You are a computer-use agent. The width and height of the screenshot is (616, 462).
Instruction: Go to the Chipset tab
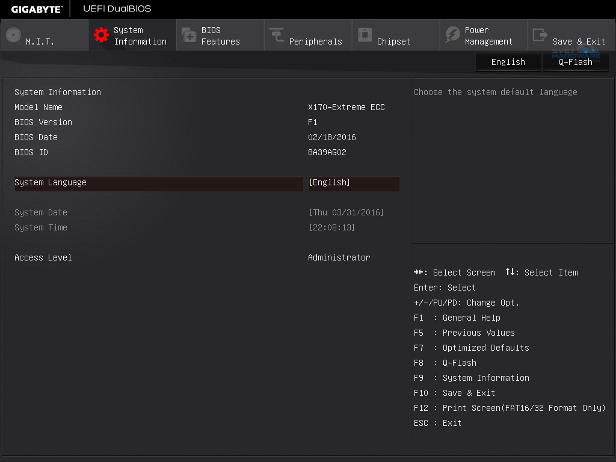coord(393,42)
